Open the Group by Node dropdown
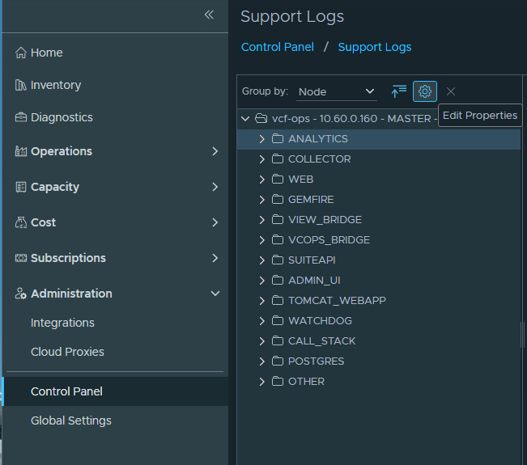This screenshot has height=465, width=527. click(336, 91)
